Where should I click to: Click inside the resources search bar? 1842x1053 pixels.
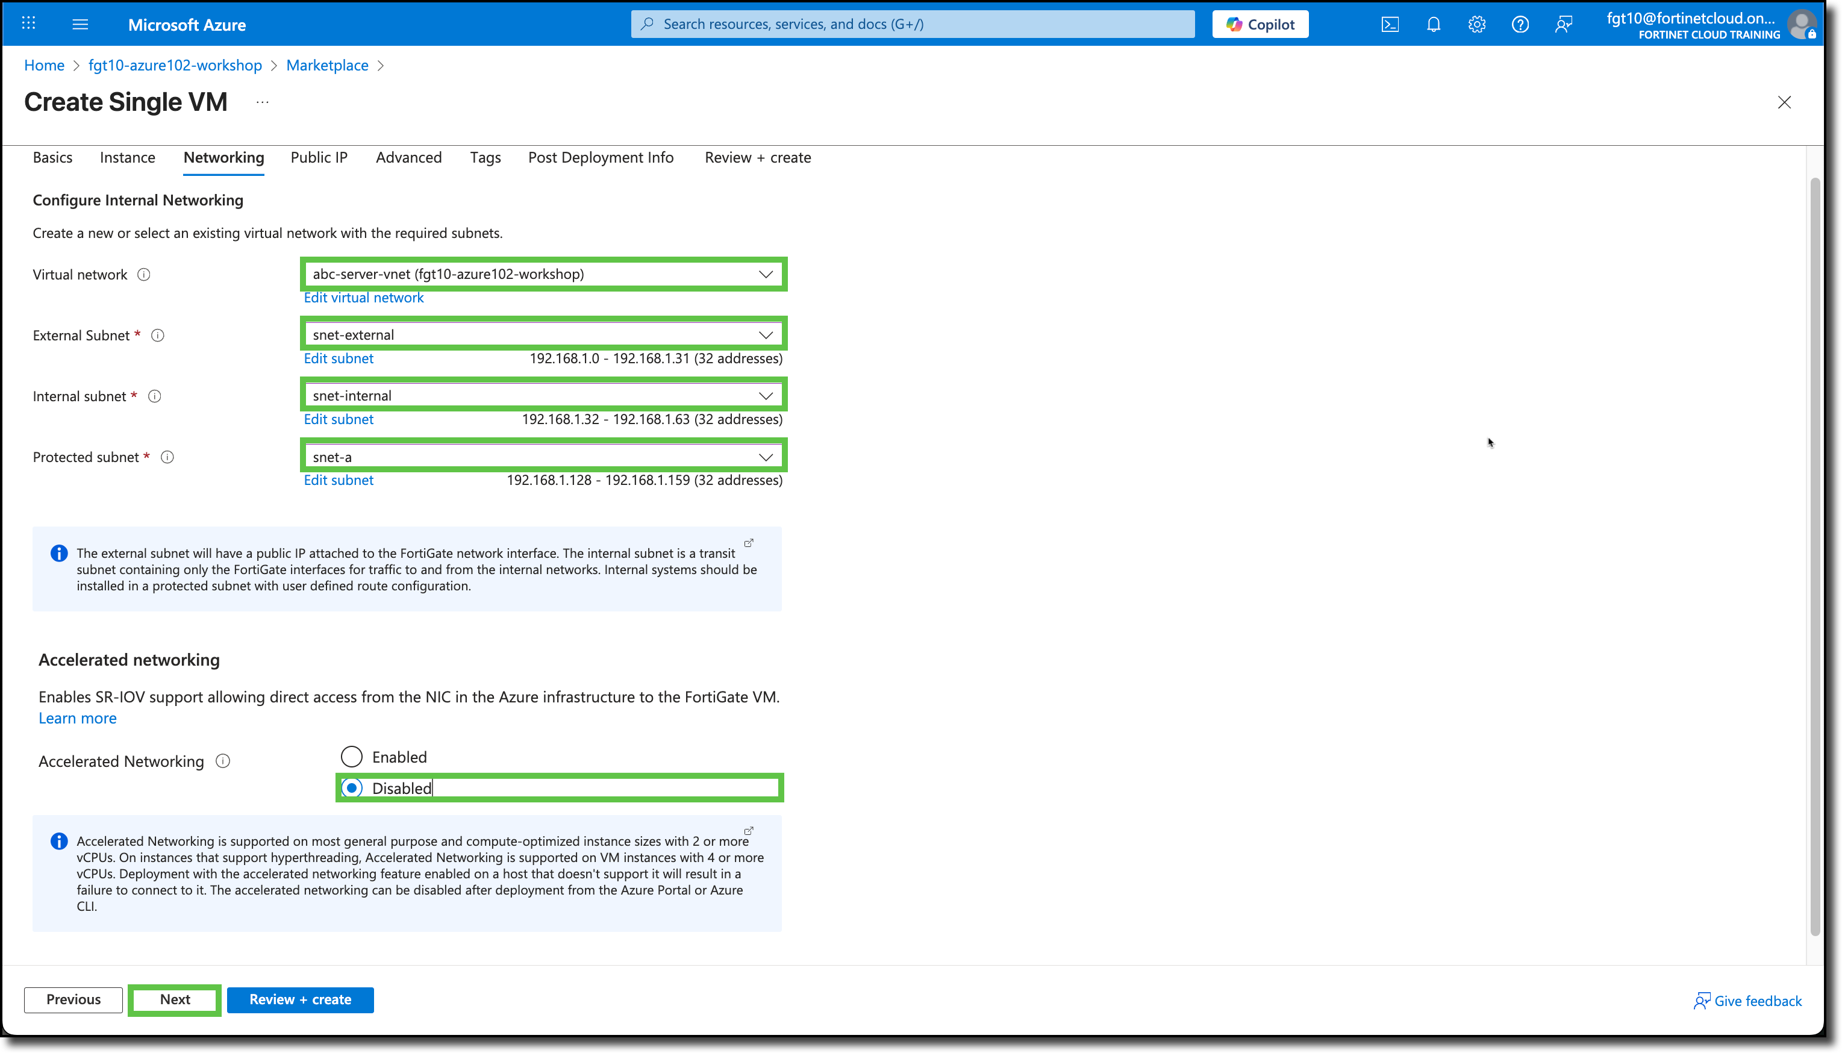pyautogui.click(x=911, y=24)
